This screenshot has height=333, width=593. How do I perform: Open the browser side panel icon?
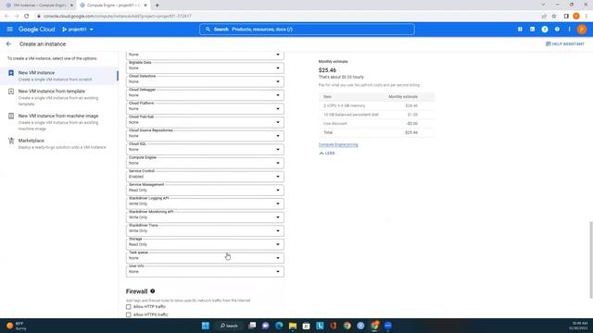[566, 16]
